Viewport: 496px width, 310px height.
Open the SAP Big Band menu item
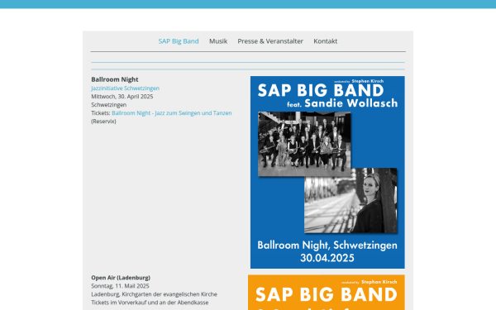[179, 41]
